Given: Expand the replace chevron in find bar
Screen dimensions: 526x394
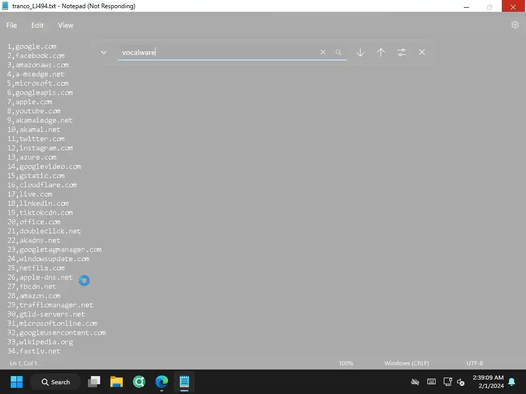Looking at the screenshot, I should tap(104, 52).
